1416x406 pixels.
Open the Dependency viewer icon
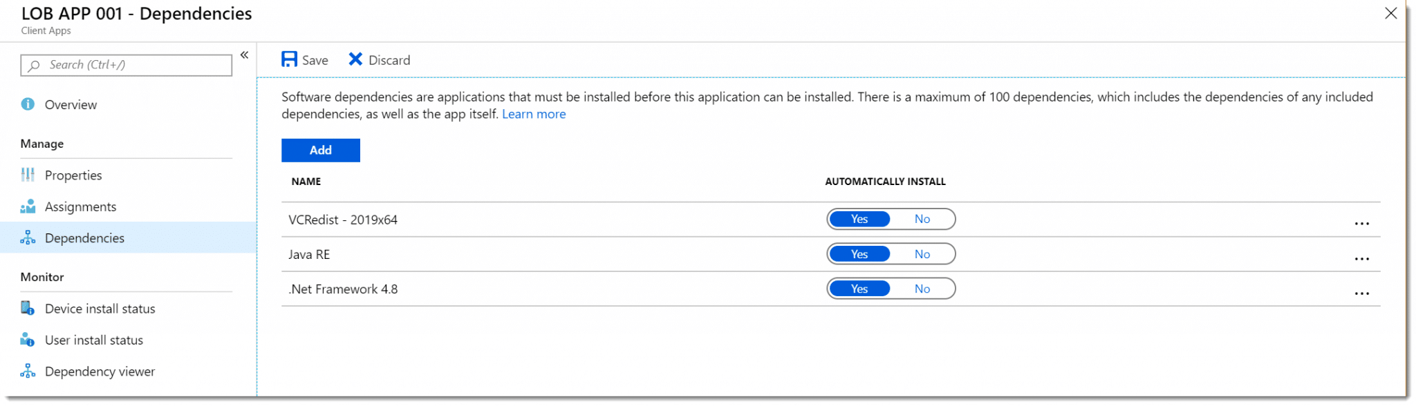tap(28, 371)
